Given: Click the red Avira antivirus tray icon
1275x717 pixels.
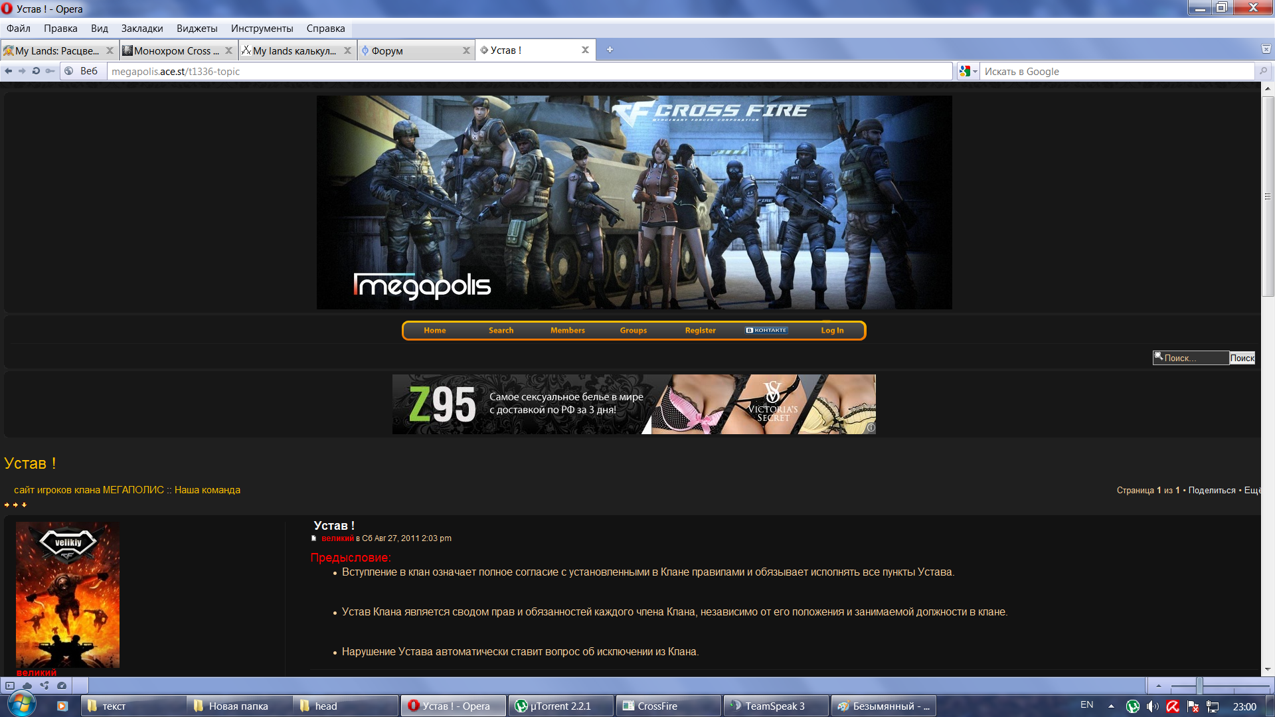Looking at the screenshot, I should pyautogui.click(x=1173, y=706).
